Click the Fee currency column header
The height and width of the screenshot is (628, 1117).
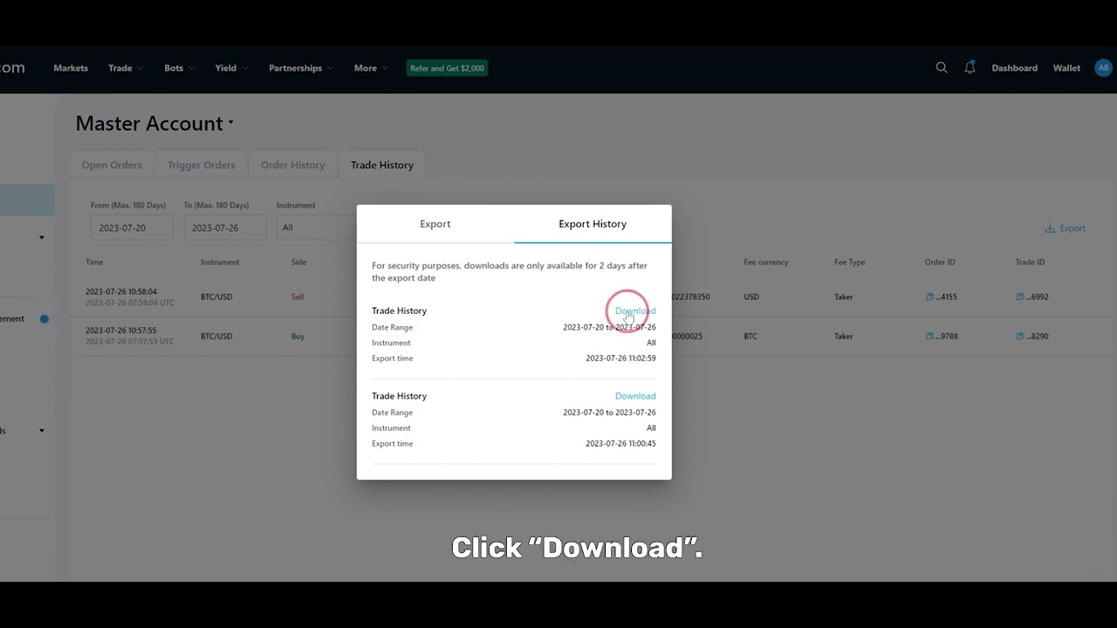tap(766, 262)
